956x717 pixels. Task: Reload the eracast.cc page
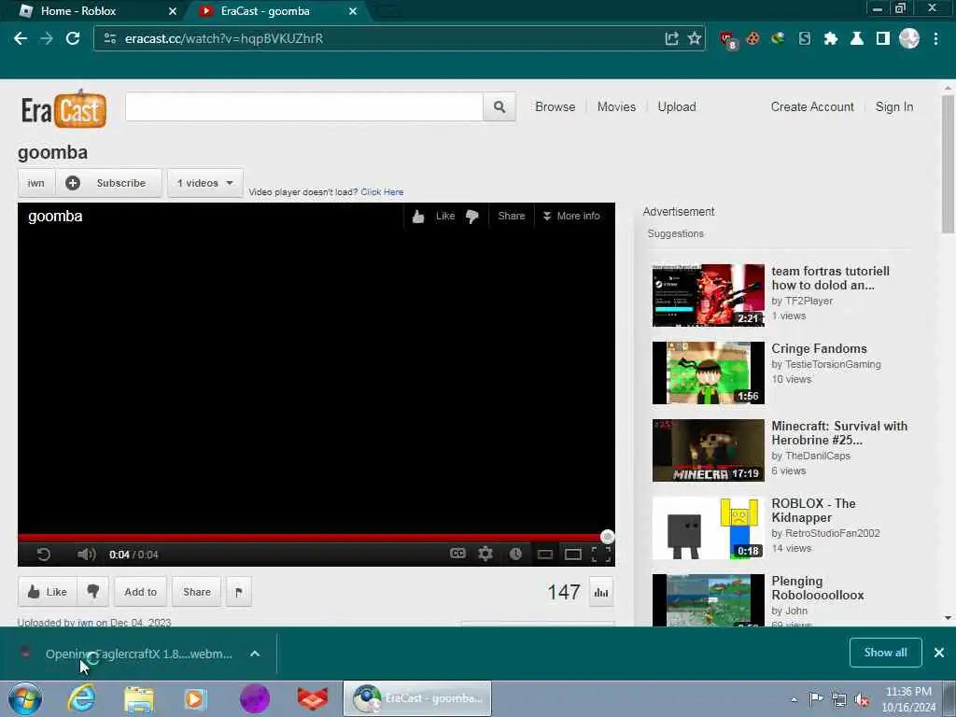(73, 38)
